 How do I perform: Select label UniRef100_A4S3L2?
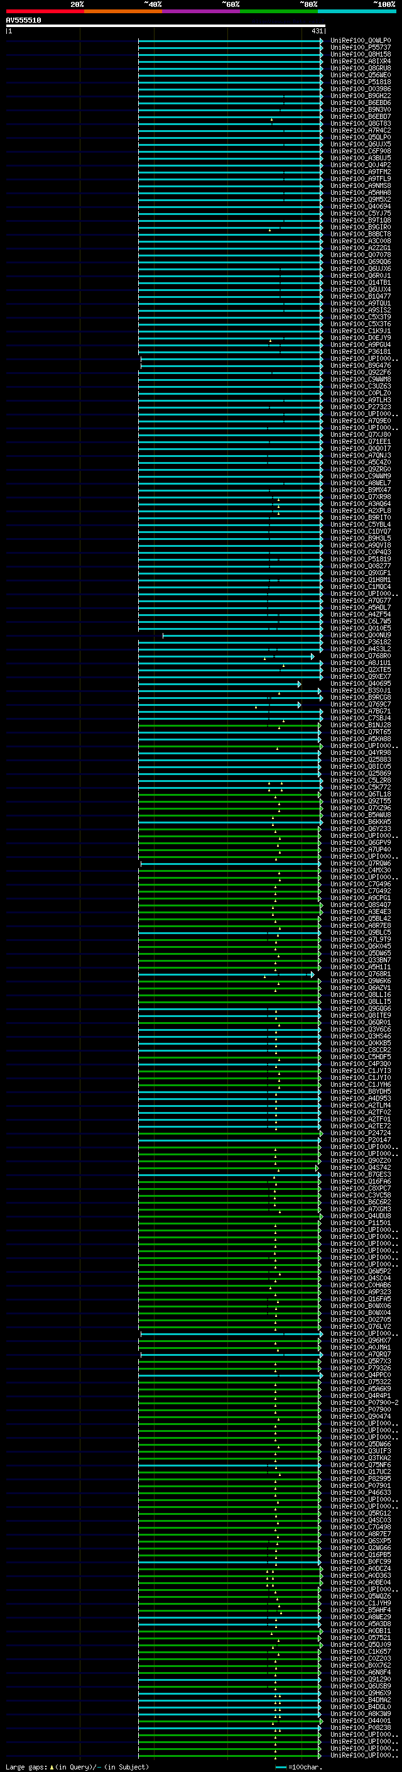(361, 649)
